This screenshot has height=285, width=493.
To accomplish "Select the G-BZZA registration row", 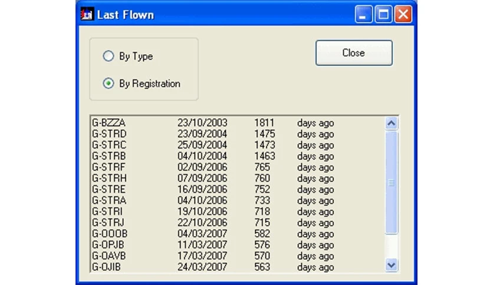I will pyautogui.click(x=237, y=122).
